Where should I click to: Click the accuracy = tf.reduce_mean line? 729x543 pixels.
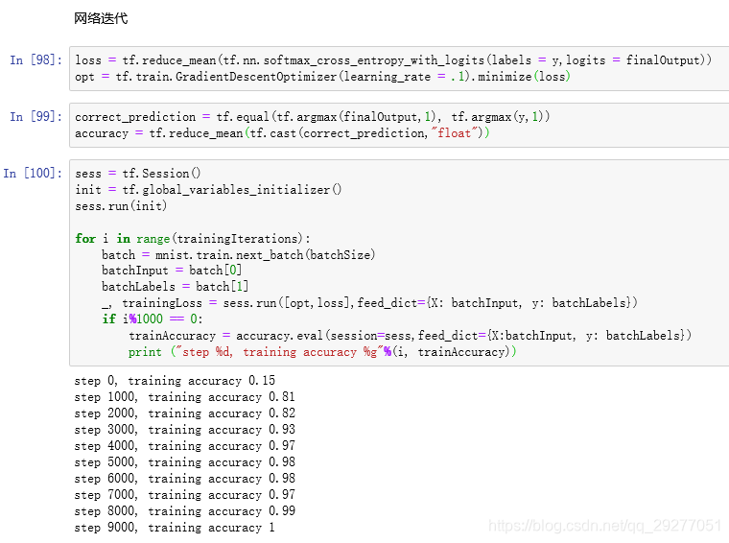pos(282,133)
